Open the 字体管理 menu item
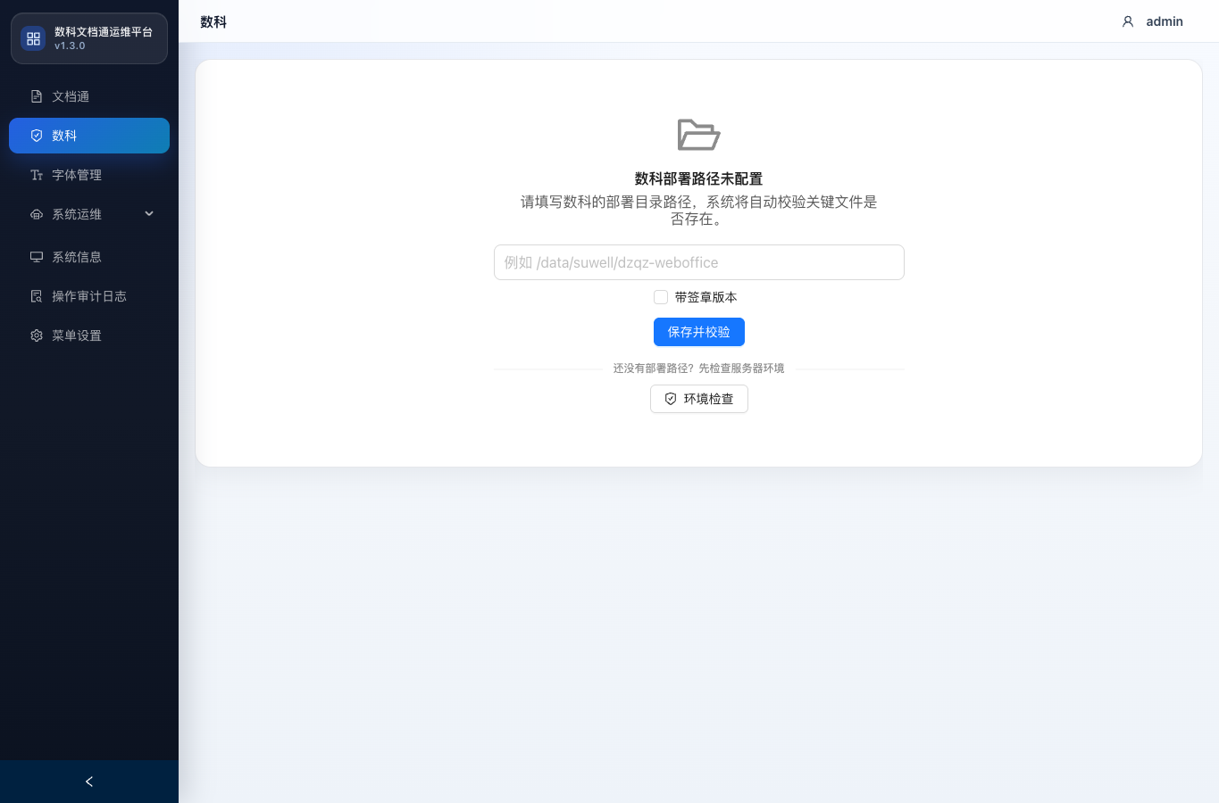The image size is (1219, 803). click(89, 175)
